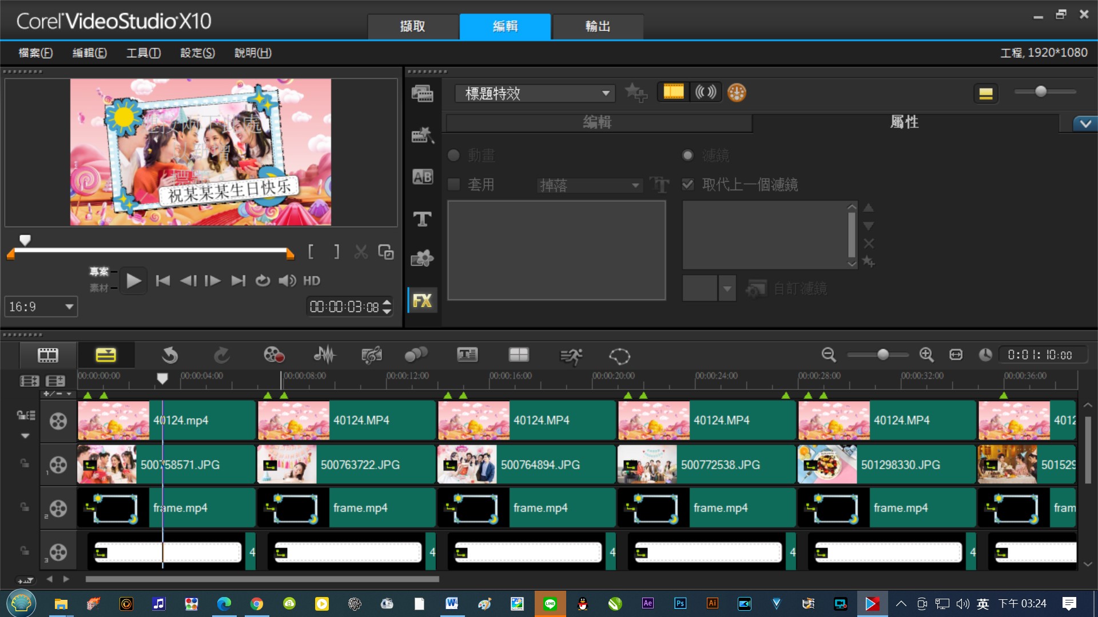Zoom in the timeline
This screenshot has width=1098, height=617.
click(926, 355)
